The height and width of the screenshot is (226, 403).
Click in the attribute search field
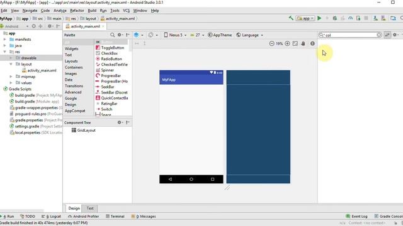[x=350, y=35]
